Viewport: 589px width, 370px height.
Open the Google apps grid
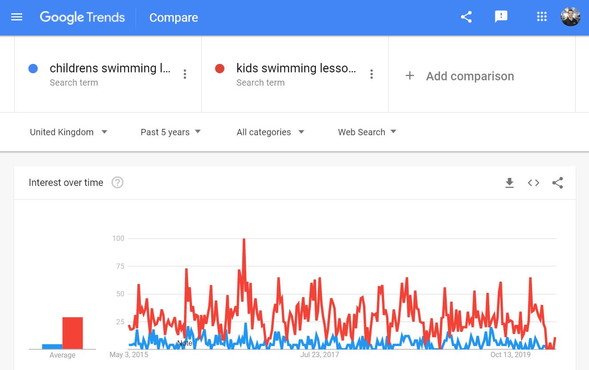(x=541, y=17)
